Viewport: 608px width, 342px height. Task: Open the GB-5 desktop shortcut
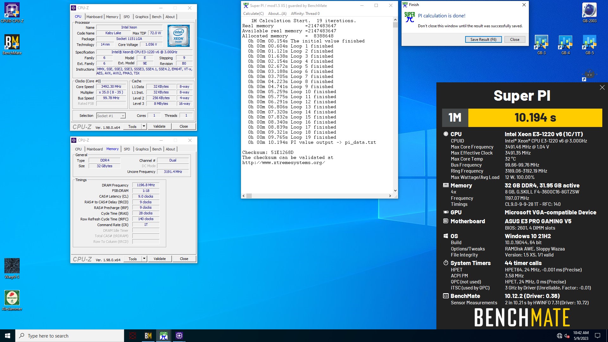[589, 45]
